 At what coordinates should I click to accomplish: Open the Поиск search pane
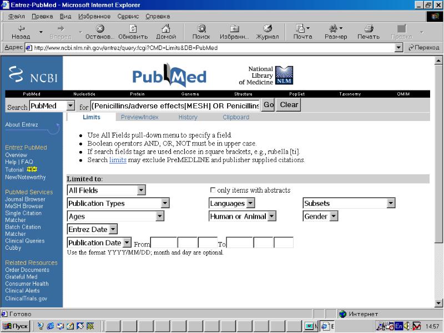point(201,32)
